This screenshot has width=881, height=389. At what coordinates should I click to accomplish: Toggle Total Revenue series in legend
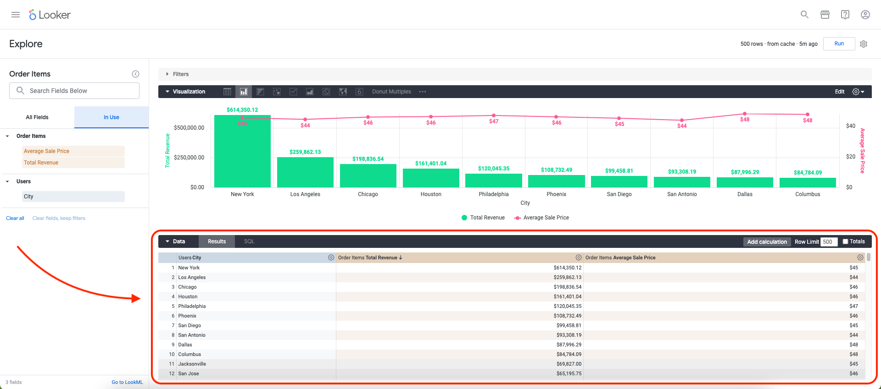pyautogui.click(x=483, y=218)
